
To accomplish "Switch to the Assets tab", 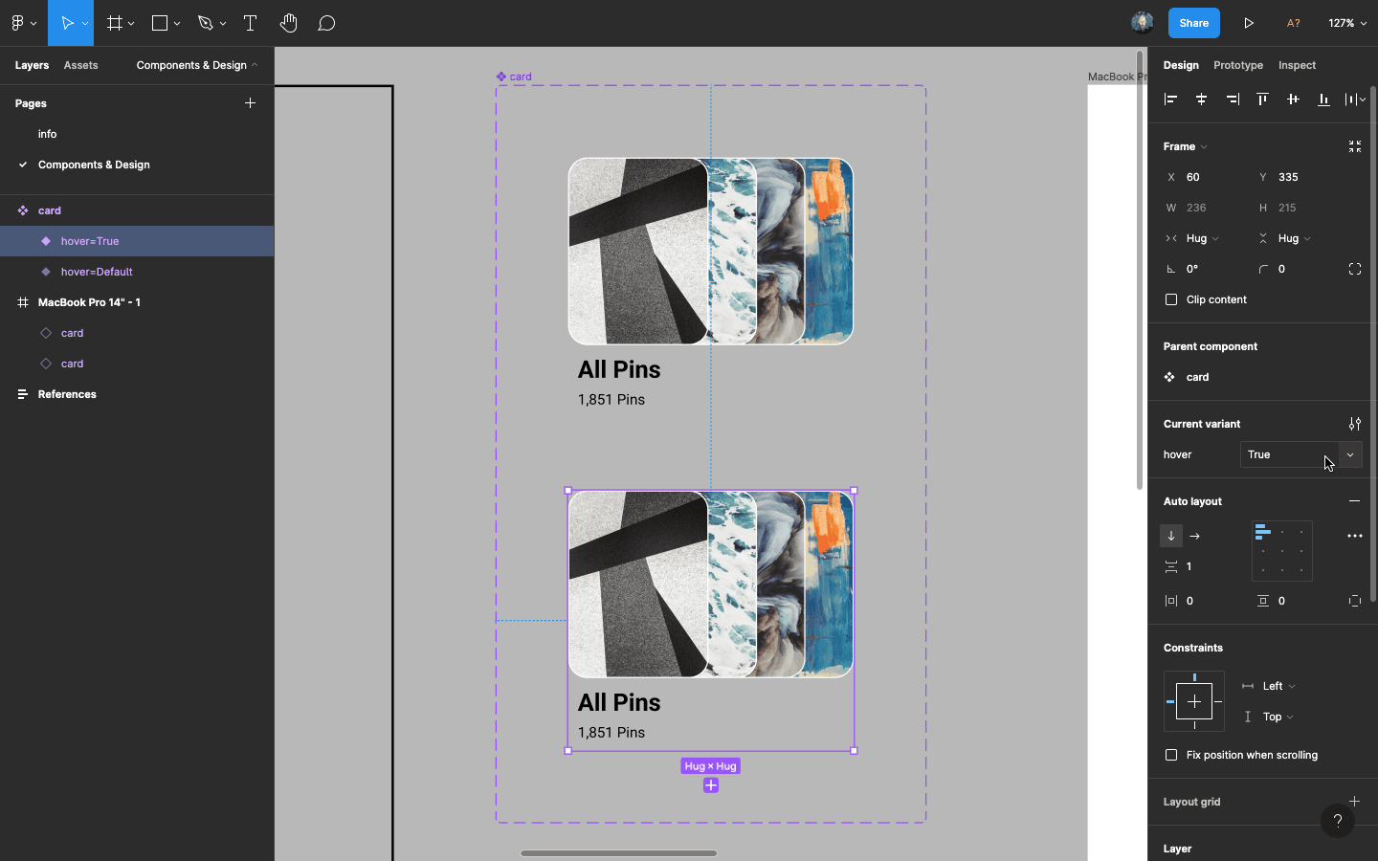I will coord(80,65).
